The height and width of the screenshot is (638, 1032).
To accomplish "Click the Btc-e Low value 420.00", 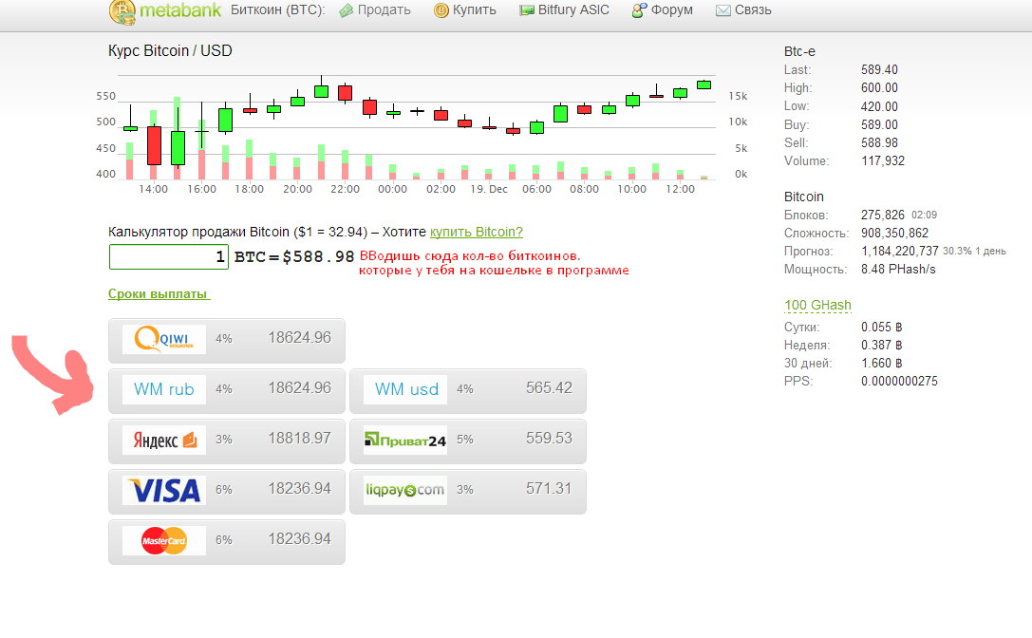I will [x=879, y=106].
